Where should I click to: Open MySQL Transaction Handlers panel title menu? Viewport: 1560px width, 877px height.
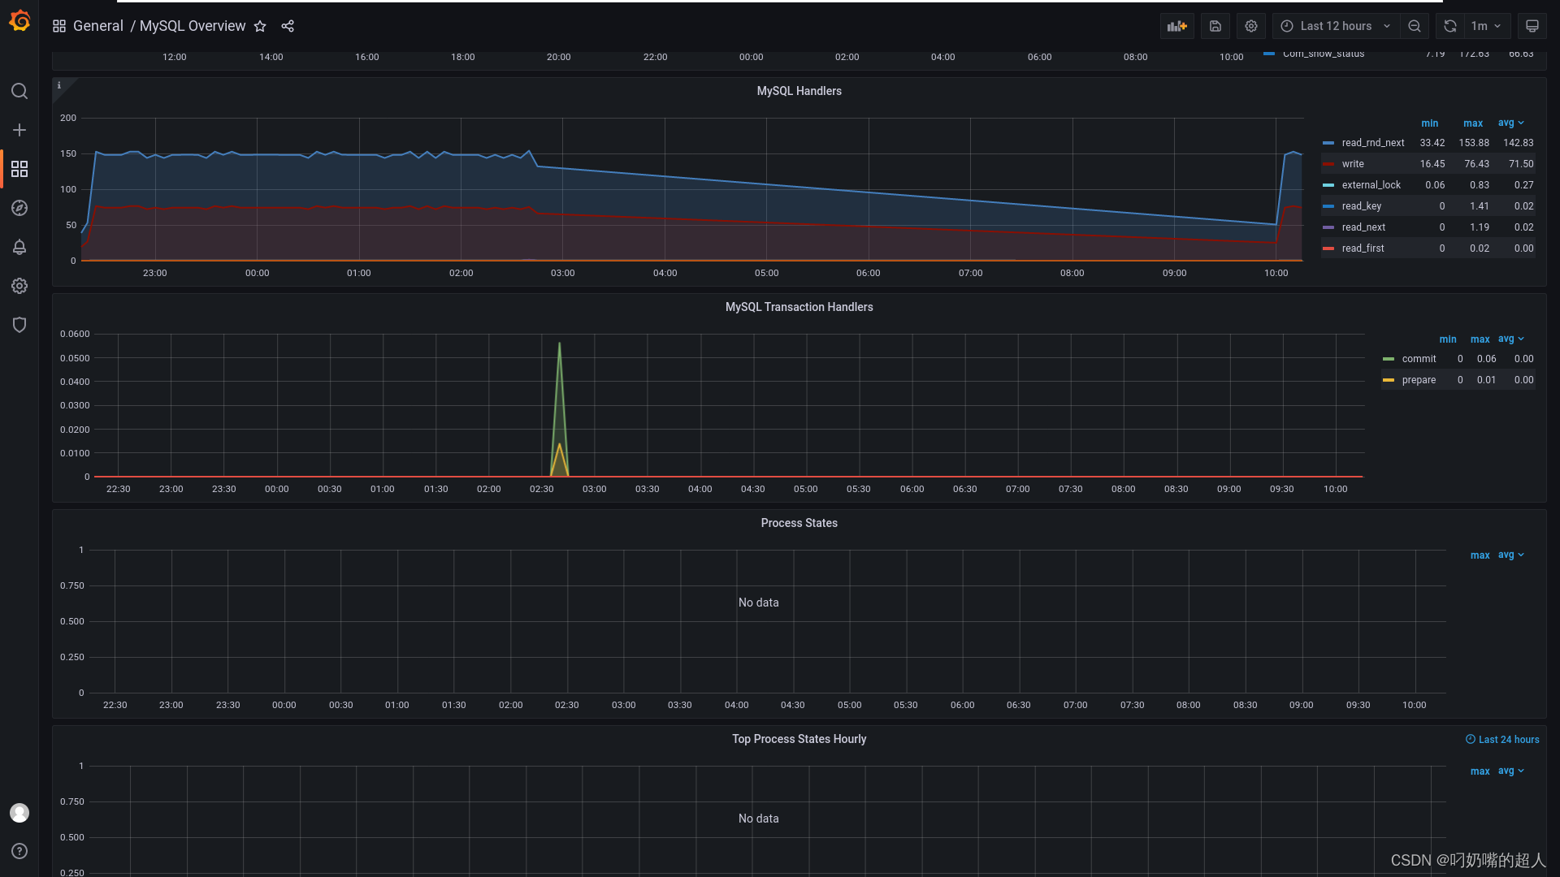tap(799, 307)
